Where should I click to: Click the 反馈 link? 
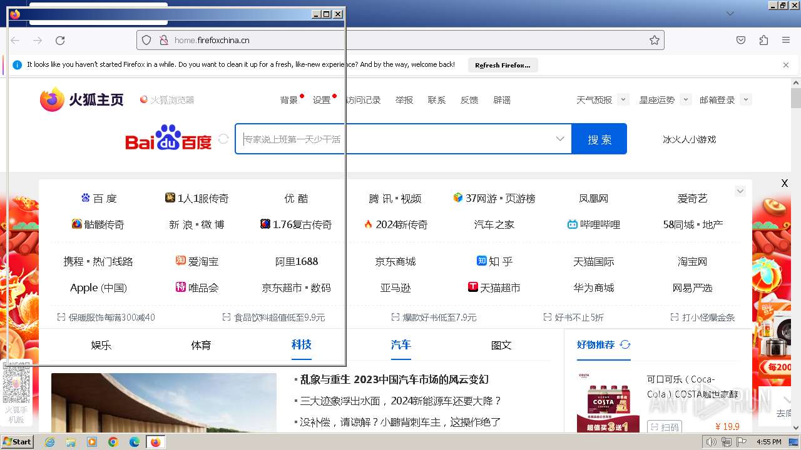pos(469,100)
